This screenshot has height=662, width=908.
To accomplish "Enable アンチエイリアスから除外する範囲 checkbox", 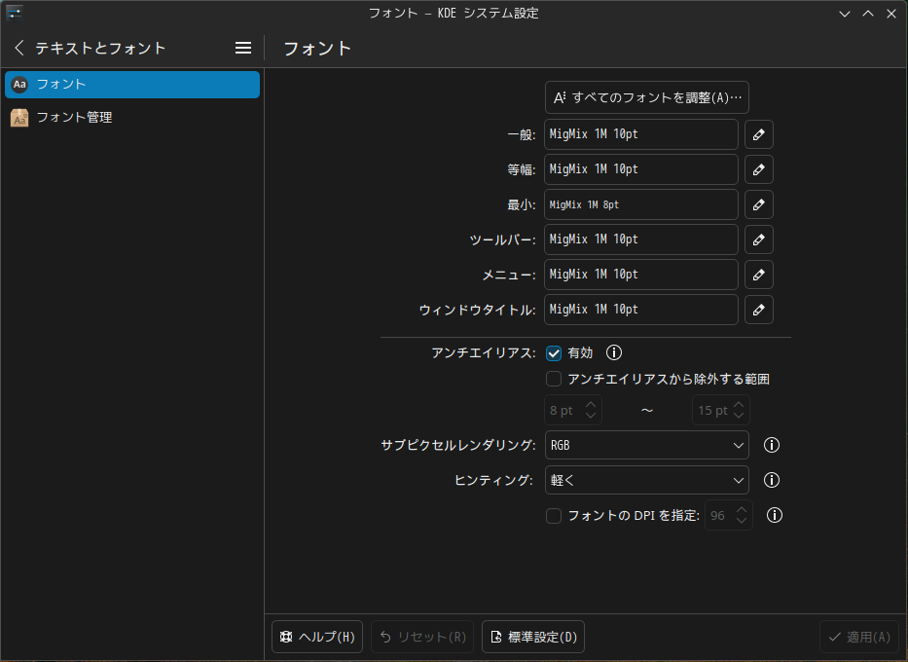I will (554, 379).
